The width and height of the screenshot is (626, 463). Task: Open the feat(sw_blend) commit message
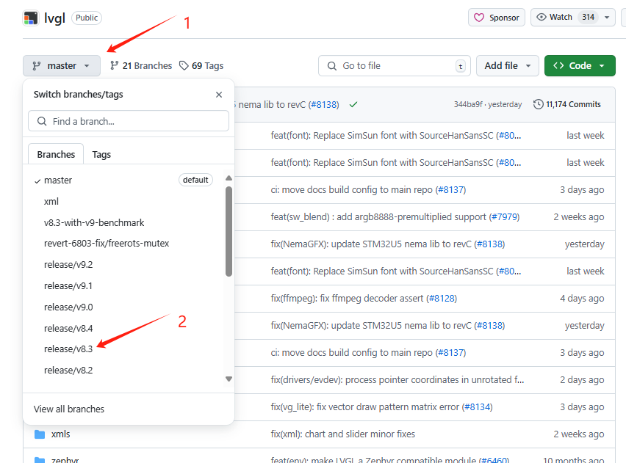[x=378, y=217]
